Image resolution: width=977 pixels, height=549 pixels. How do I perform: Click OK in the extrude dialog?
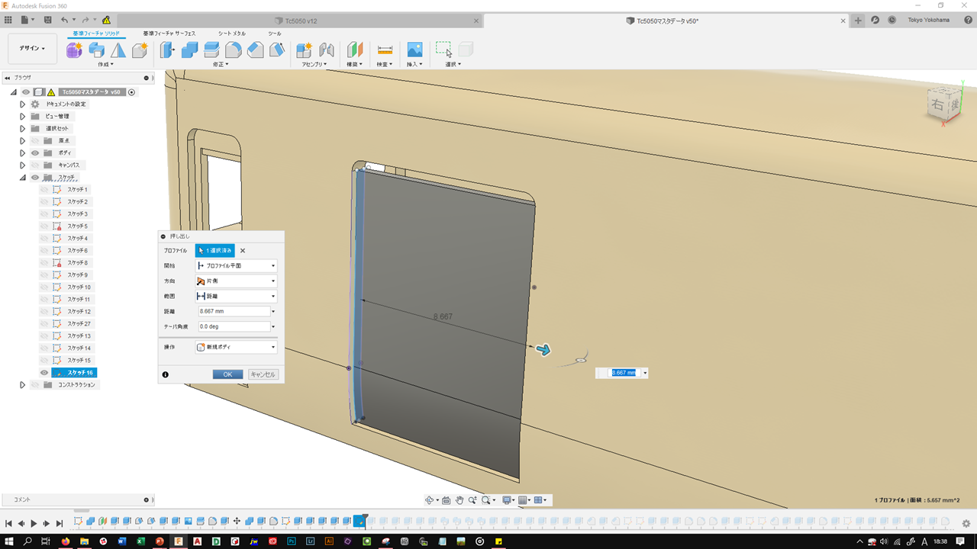(x=227, y=374)
